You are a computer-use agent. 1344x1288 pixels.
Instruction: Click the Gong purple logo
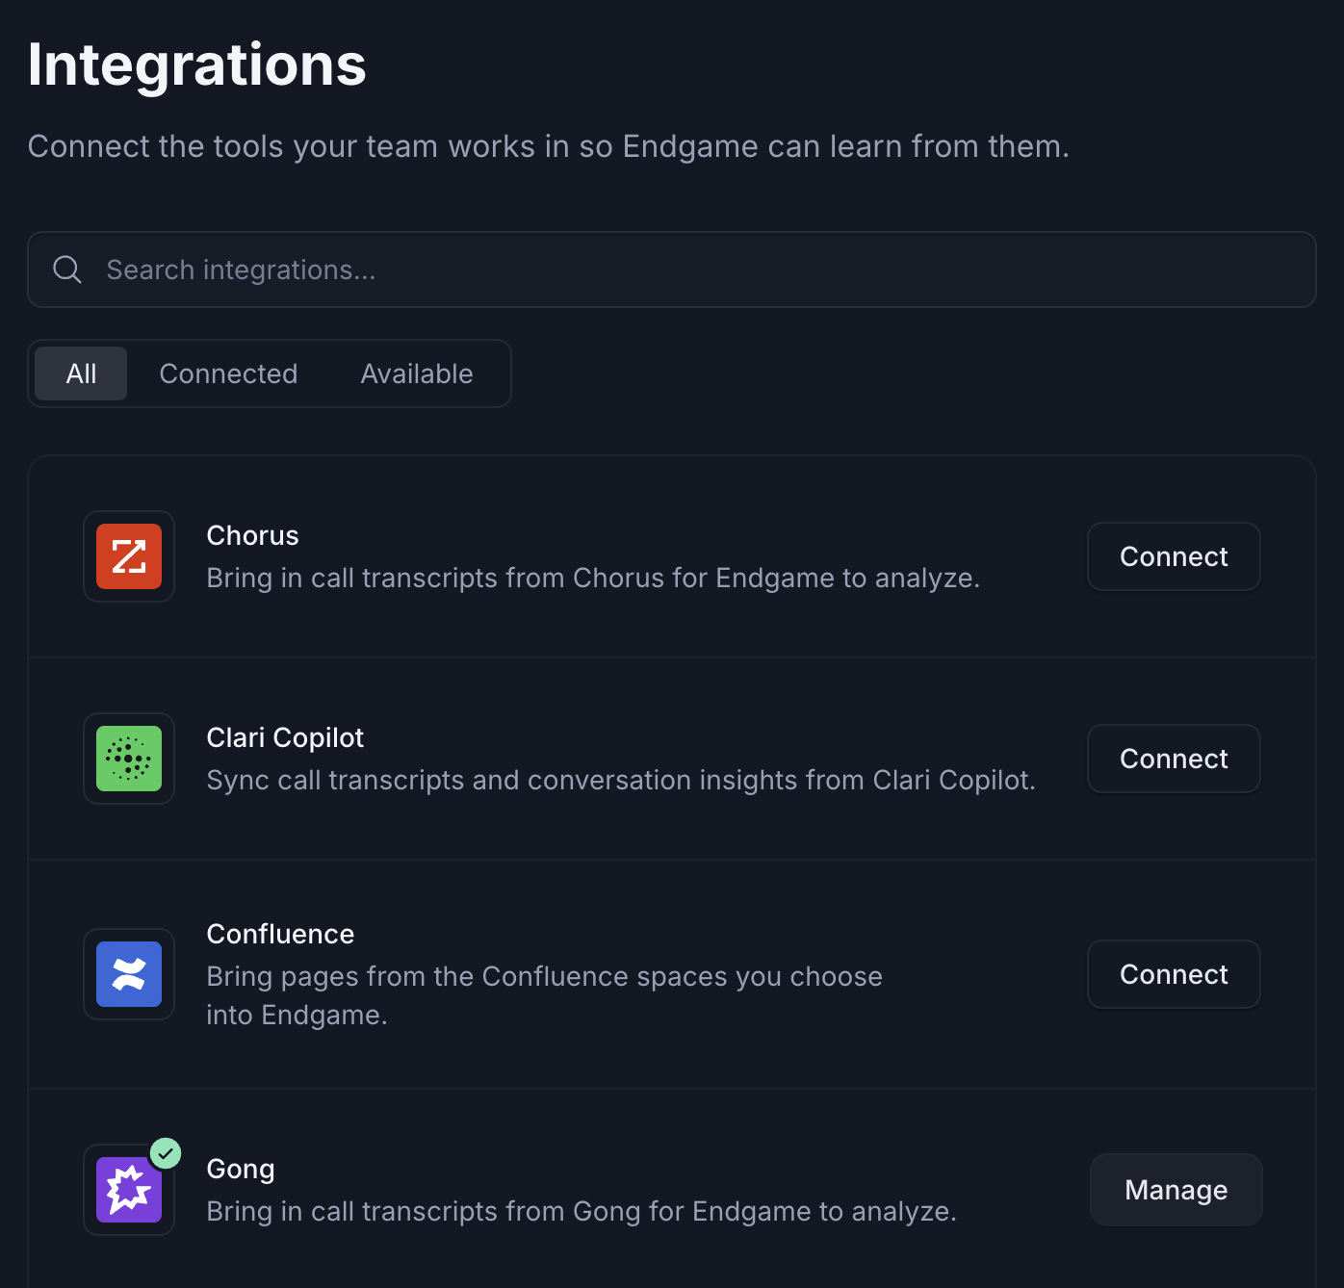coord(129,1190)
